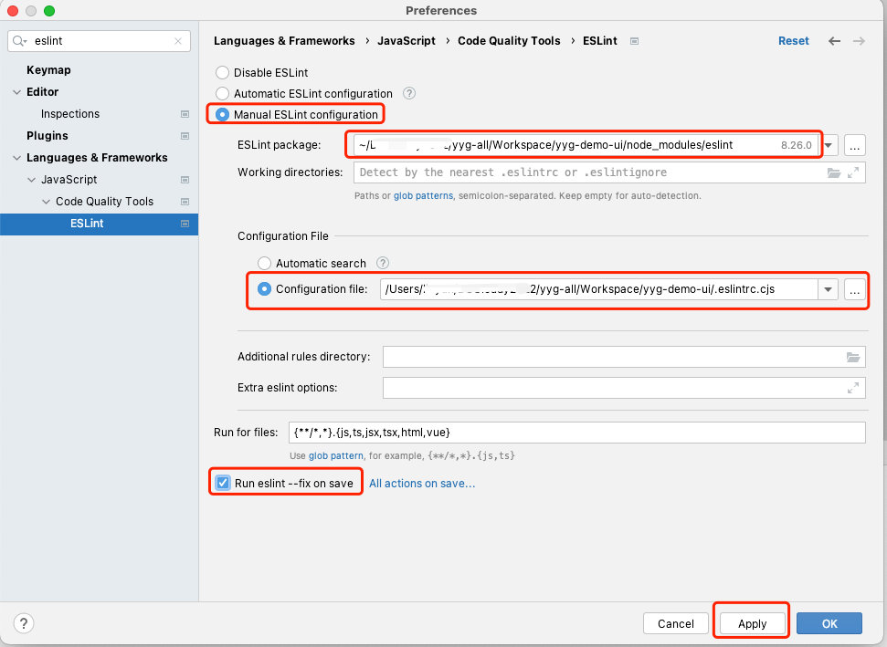Select Automatic ESLint configuration
This screenshot has width=887, height=647.
point(222,94)
